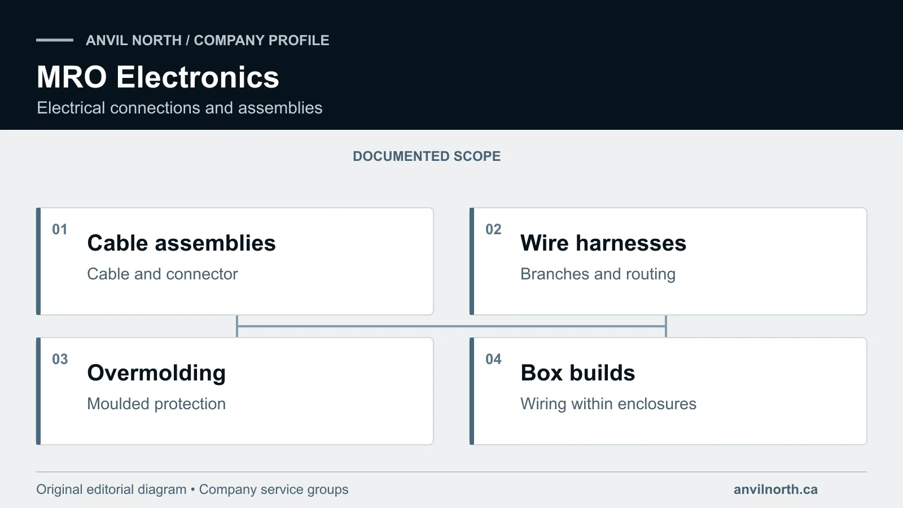Select the 'MRO Electronics' title
This screenshot has width=903, height=508.
point(158,77)
